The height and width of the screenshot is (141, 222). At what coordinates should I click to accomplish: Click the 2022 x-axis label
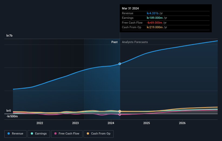coord(40,123)
